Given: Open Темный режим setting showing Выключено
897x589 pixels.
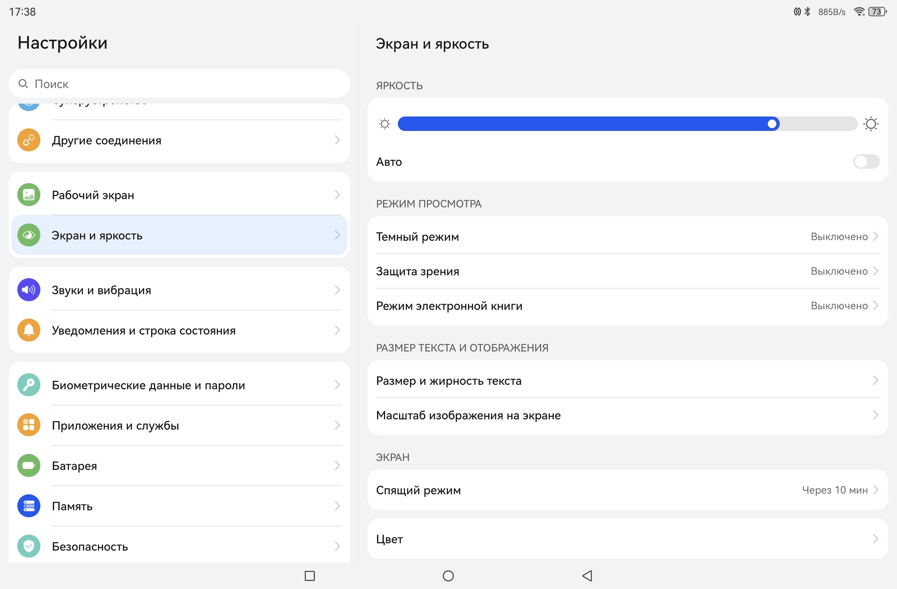Looking at the screenshot, I should 627,237.
